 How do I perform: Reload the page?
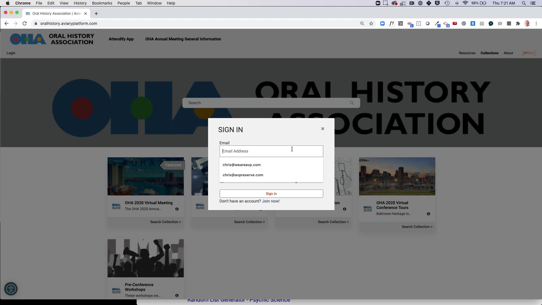click(x=25, y=23)
